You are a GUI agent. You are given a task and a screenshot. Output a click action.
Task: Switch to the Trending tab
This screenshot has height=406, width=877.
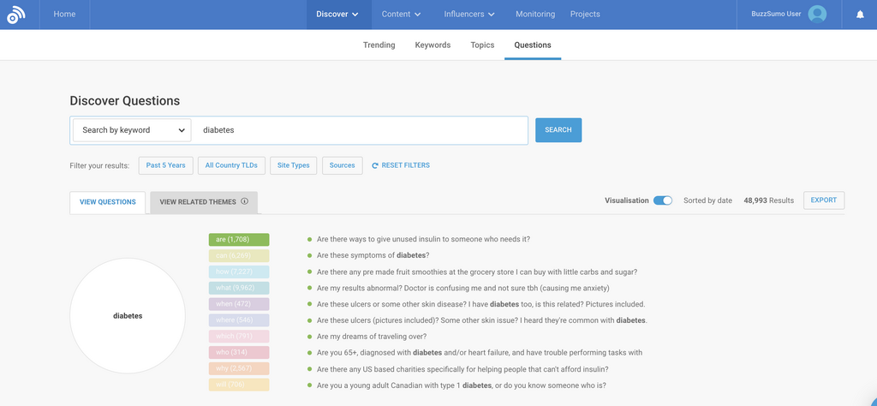point(379,45)
